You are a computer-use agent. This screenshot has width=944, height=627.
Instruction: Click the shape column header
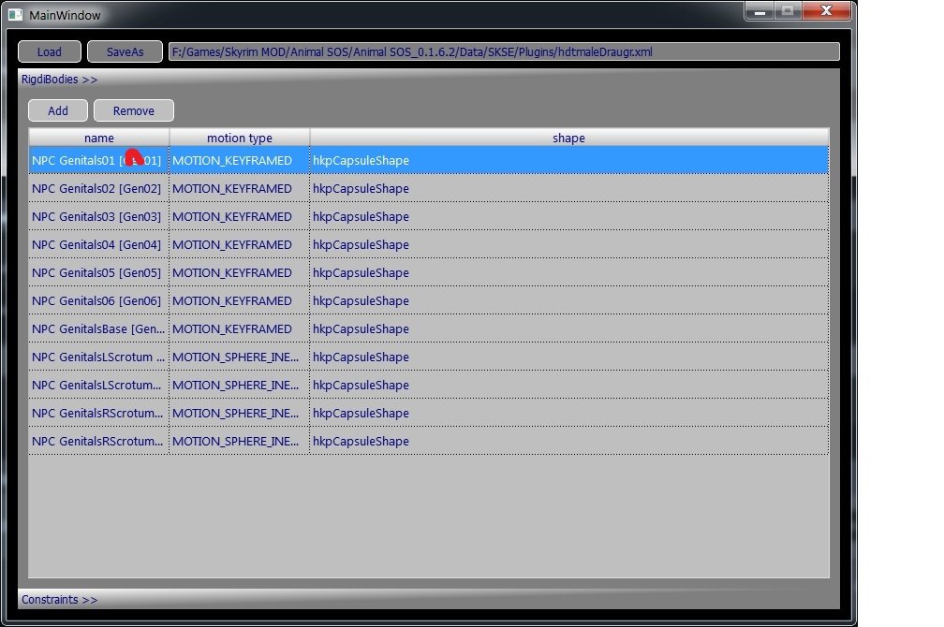[x=568, y=138]
